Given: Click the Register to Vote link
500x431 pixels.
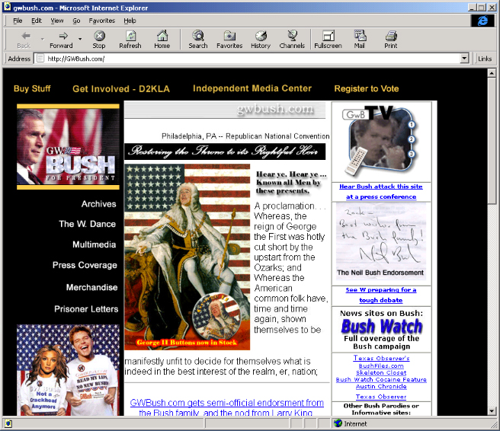Looking at the screenshot, I should [x=366, y=89].
